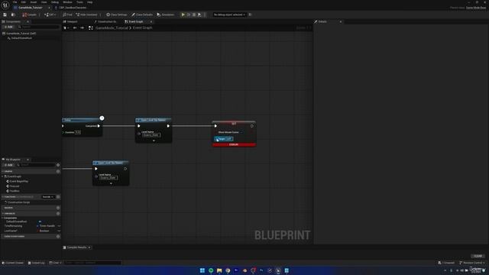
Task: Select Construction Script under Functions
Action: click(18, 202)
